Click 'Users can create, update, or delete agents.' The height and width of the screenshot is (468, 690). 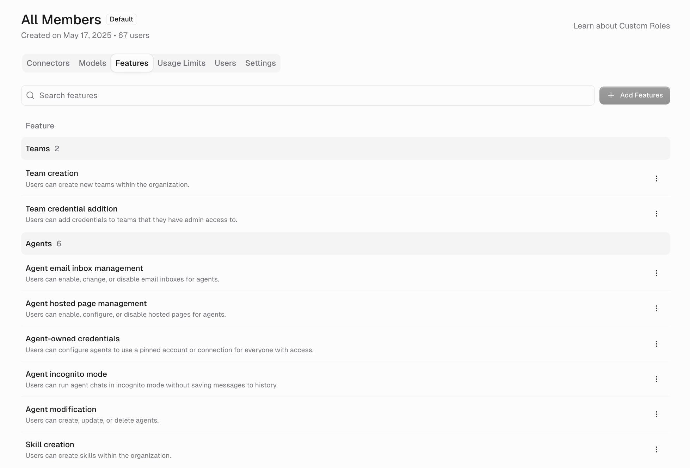(x=92, y=420)
